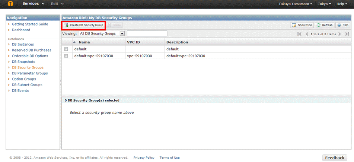Open DB Instances in navigation
Screen dimensions: 354x162
[x=23, y=44]
